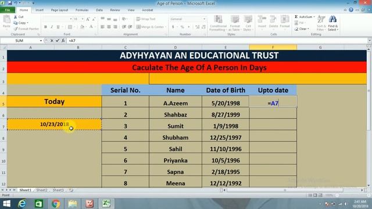The height and width of the screenshot is (209, 372).
Task: Switch to Sheet3 tab
Action: [58, 190]
